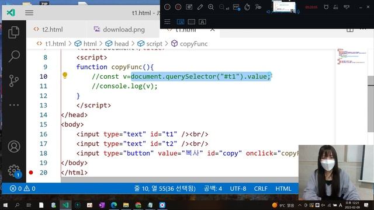Show additional views via the ellipsis icon
374x210 pixels.
[14, 105]
